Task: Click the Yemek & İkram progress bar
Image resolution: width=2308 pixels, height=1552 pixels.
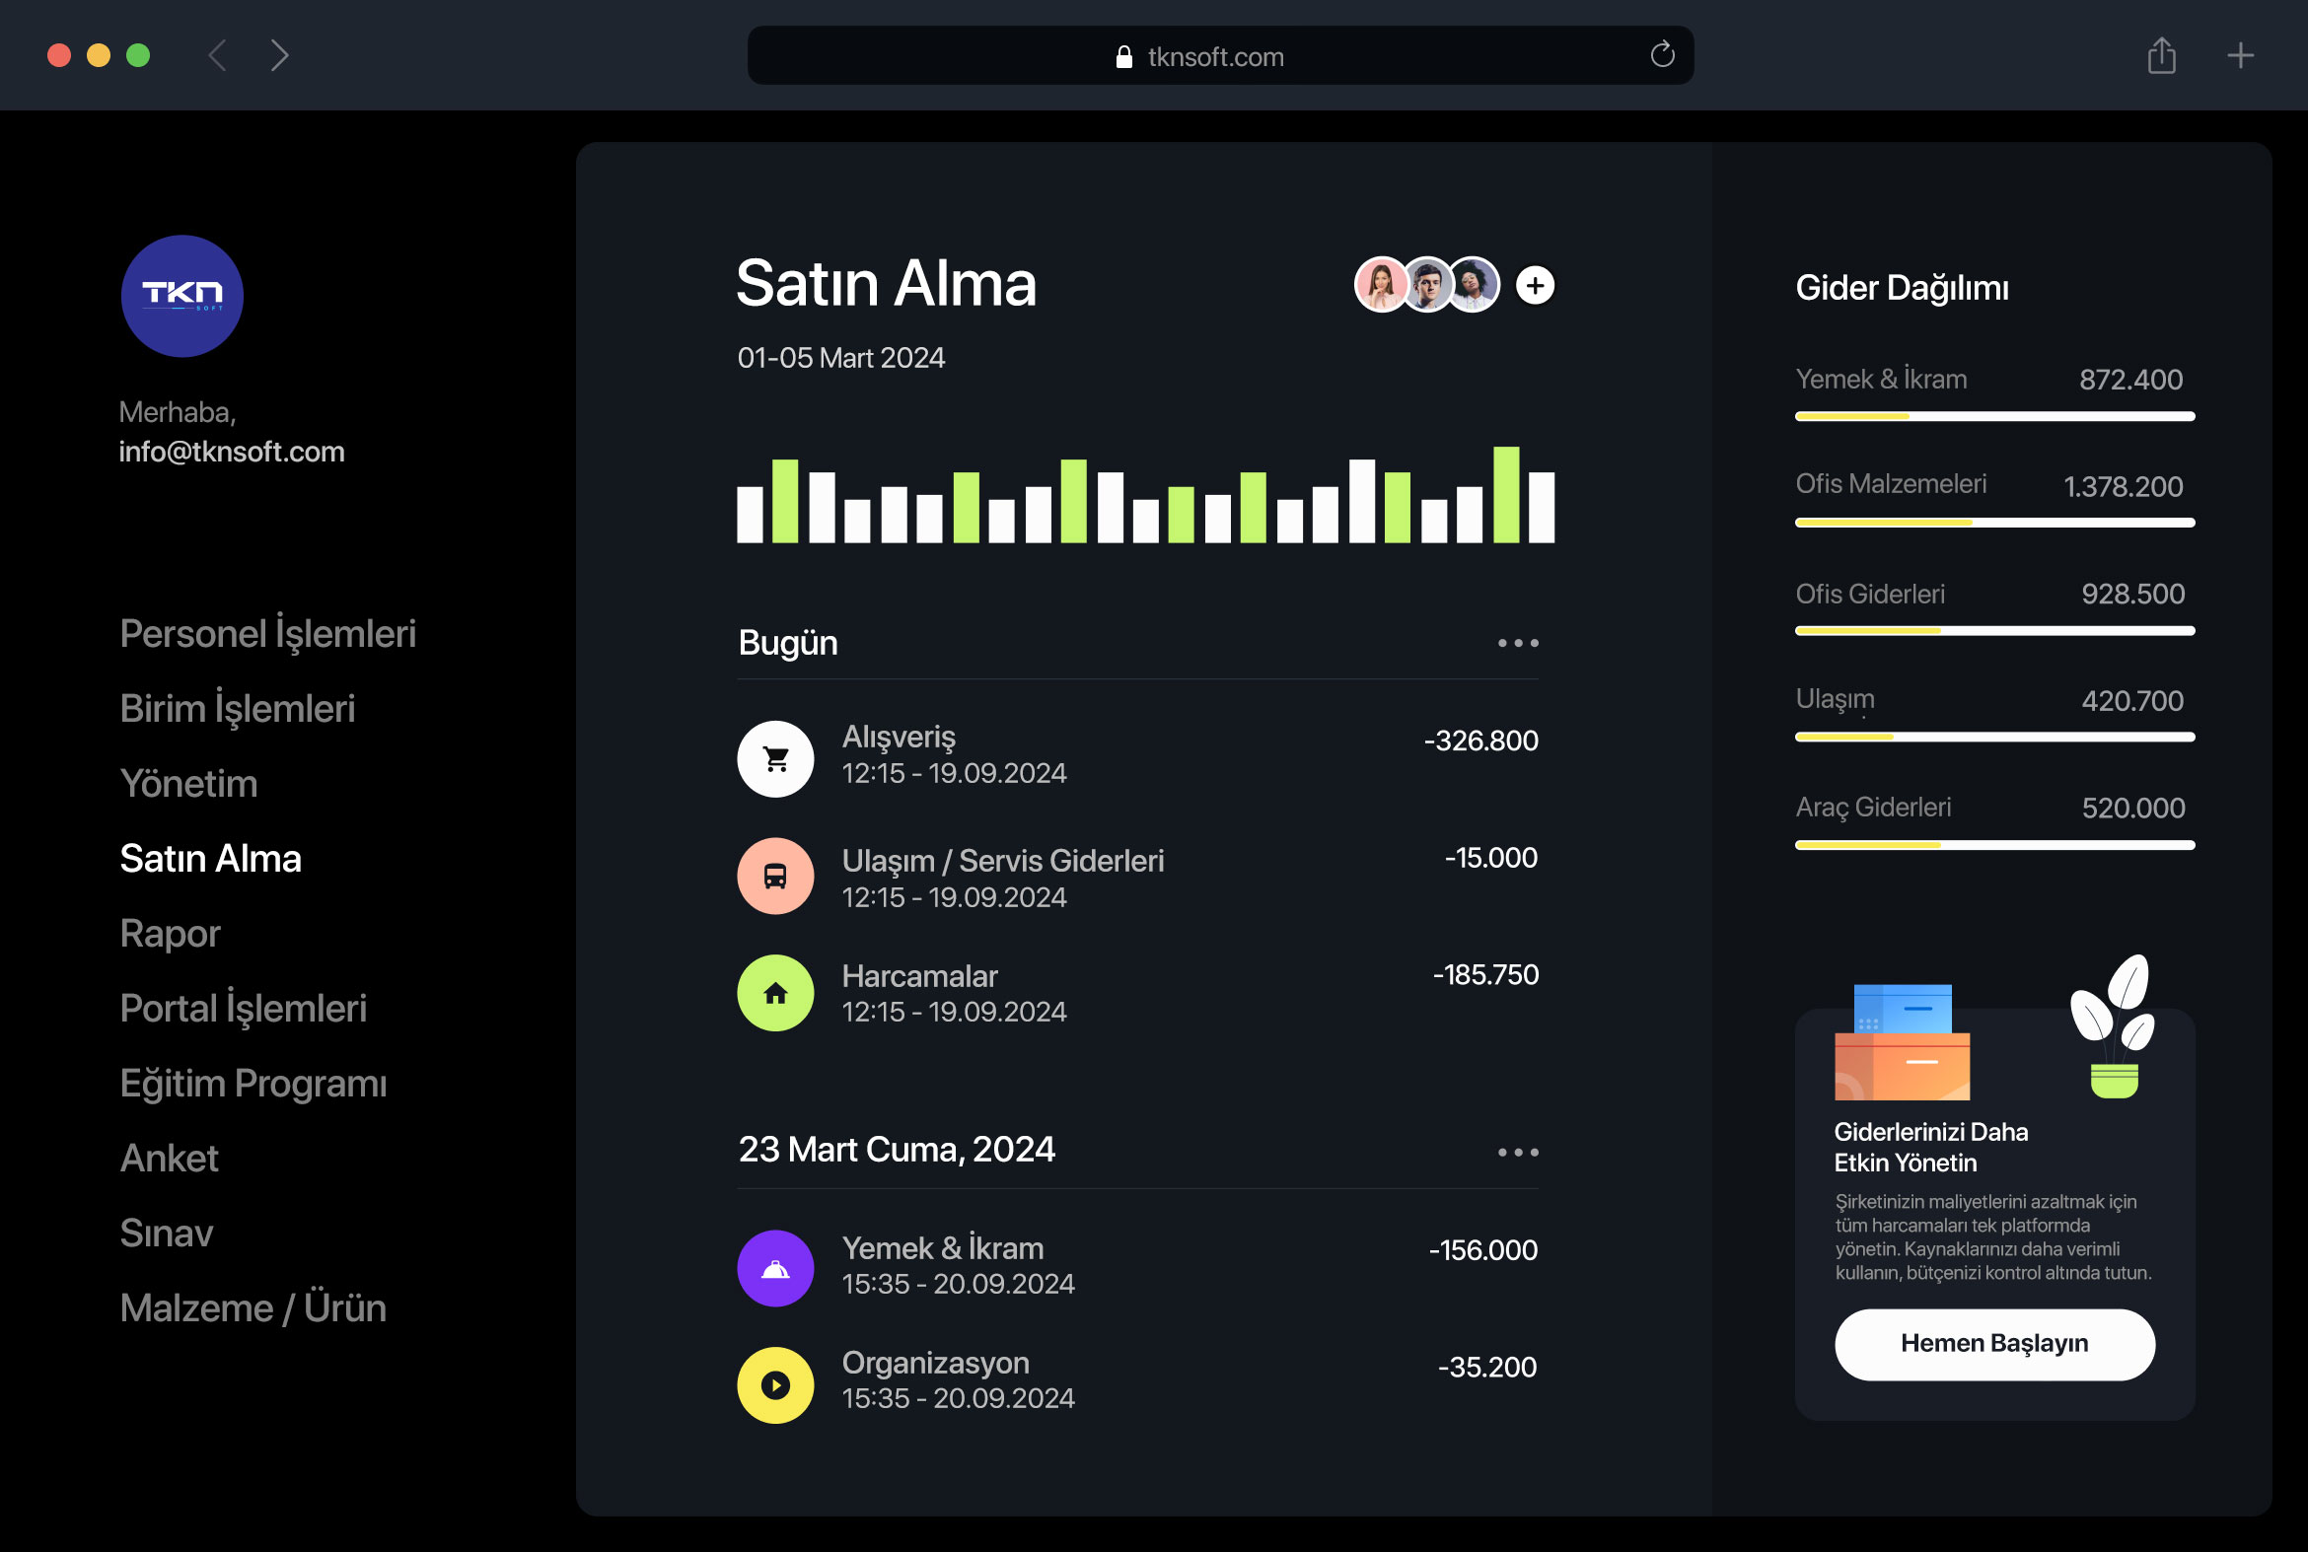Action: click(1993, 417)
